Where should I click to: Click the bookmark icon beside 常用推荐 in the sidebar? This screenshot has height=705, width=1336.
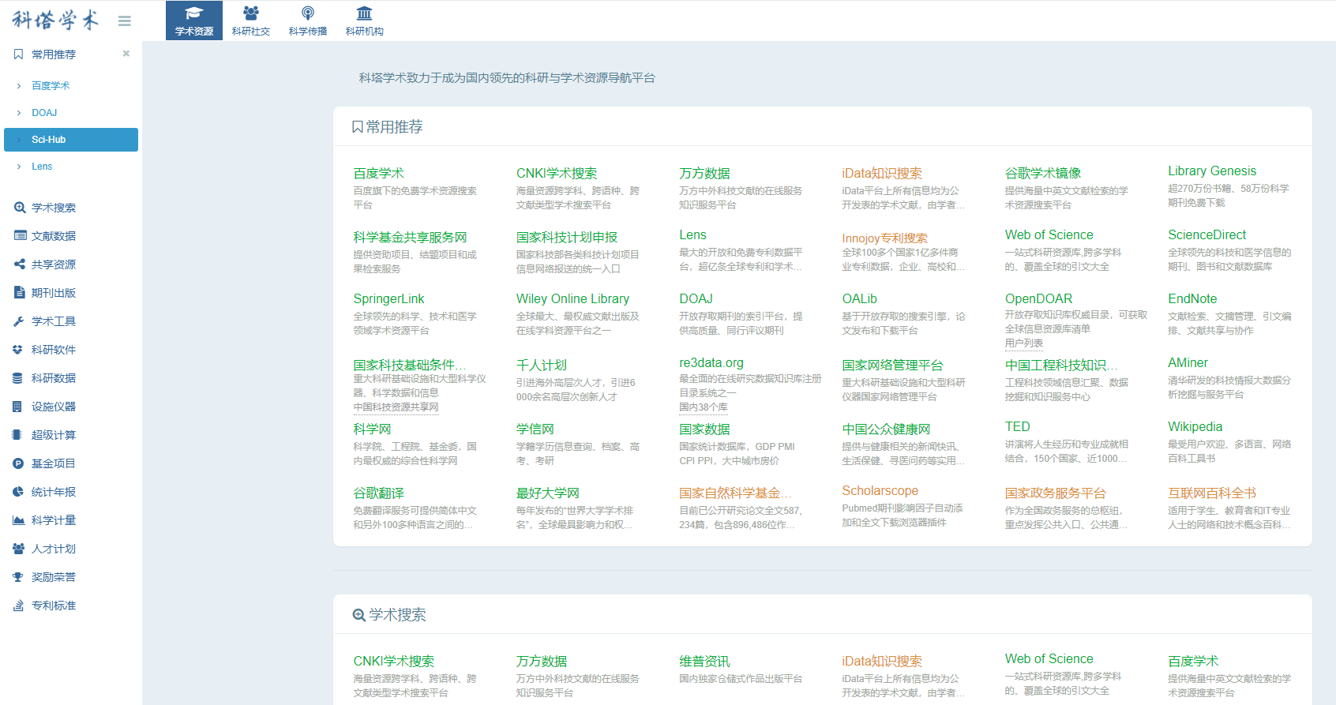[x=18, y=54]
